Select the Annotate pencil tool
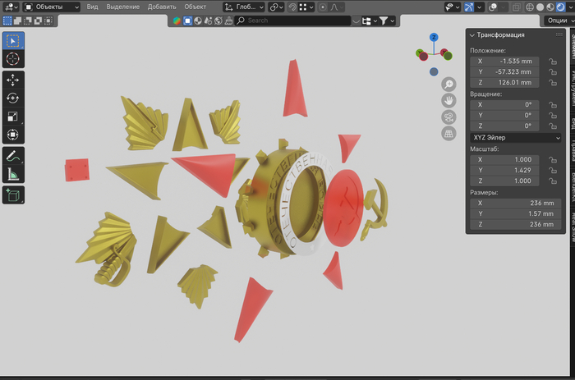This screenshot has width=575, height=380. pos(13,155)
